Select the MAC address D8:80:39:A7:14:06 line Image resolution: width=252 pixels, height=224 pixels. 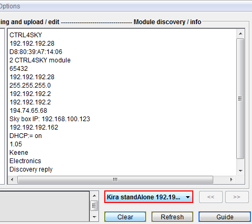(x=36, y=52)
